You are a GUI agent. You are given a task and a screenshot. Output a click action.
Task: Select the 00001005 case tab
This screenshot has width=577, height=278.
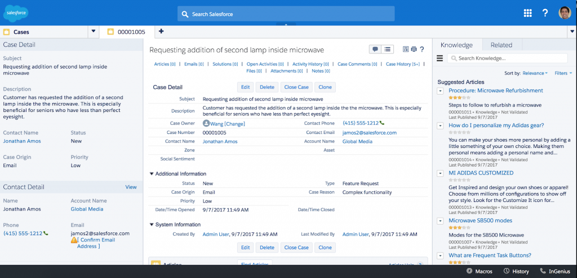(127, 32)
